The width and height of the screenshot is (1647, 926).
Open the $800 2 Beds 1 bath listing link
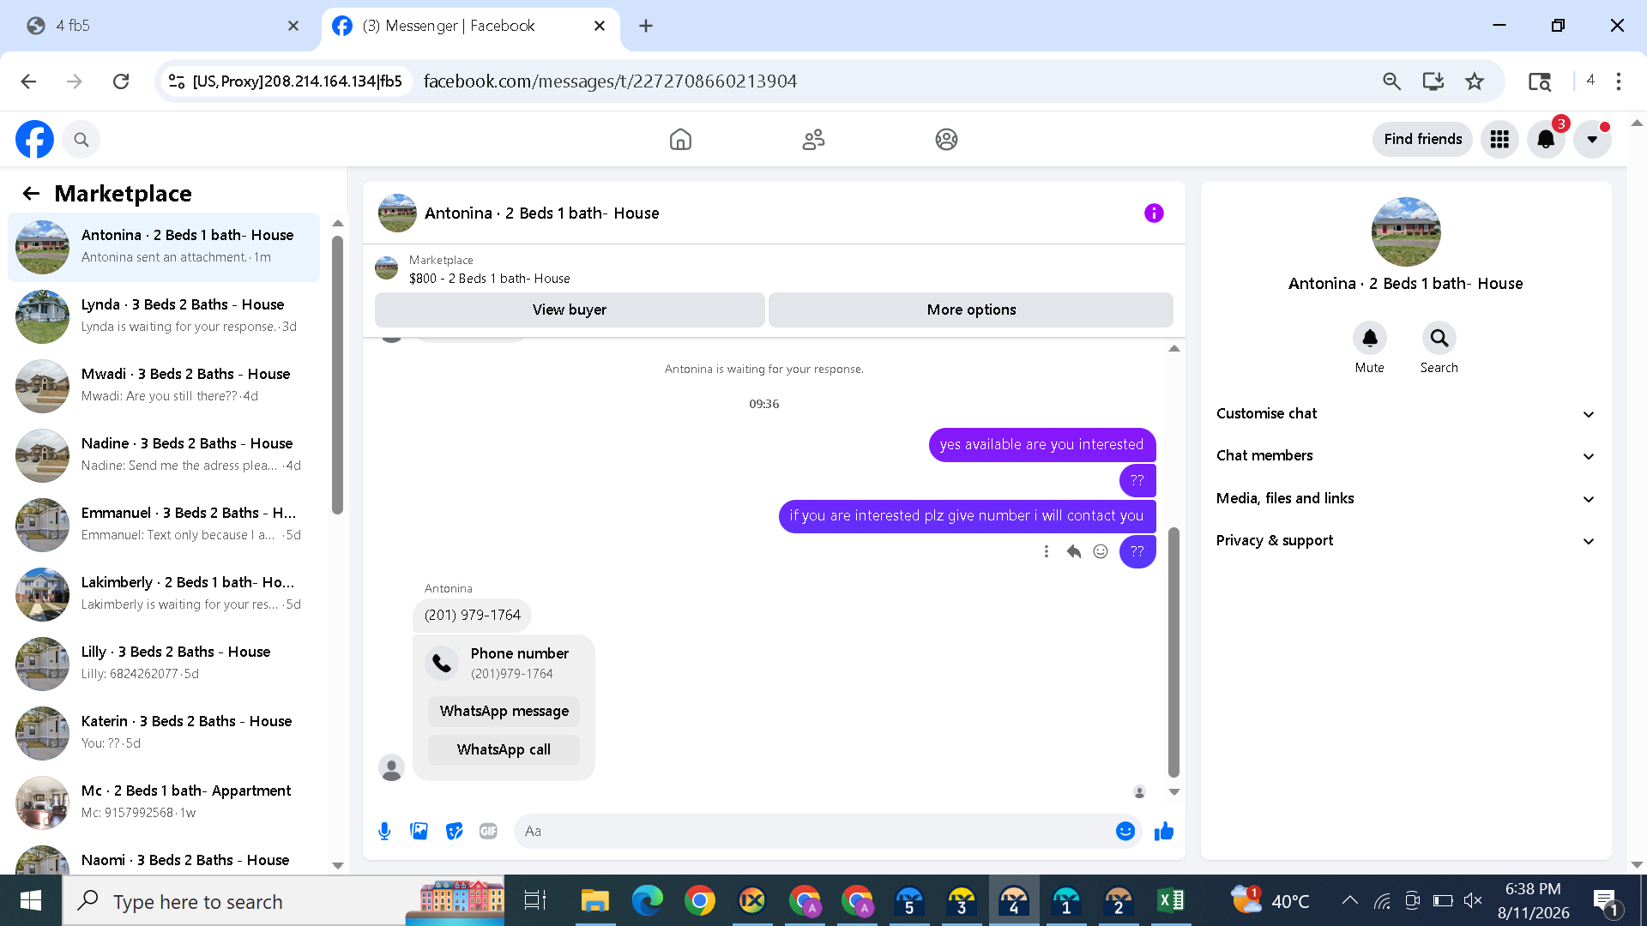(489, 279)
